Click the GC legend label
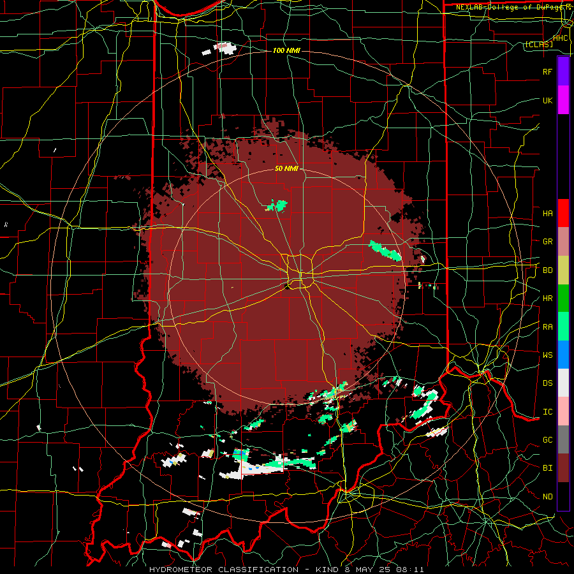This screenshot has width=574, height=574. pyautogui.click(x=547, y=439)
